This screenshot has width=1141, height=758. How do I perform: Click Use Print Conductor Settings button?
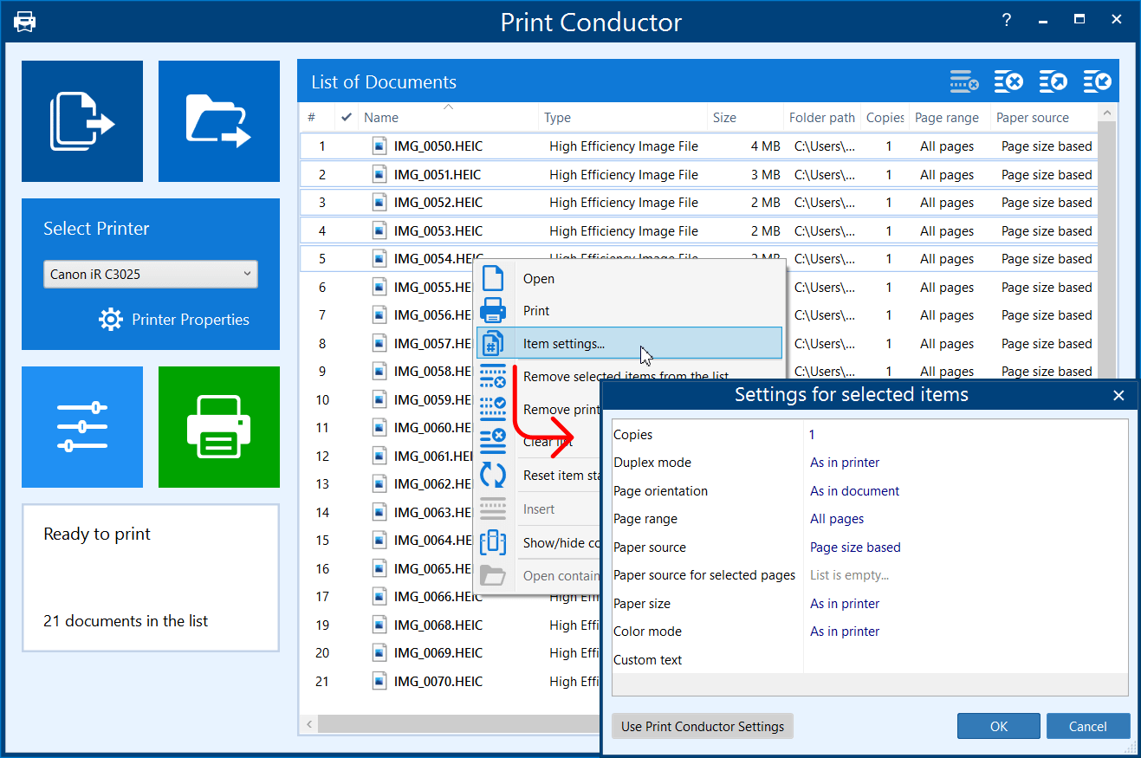703,726
